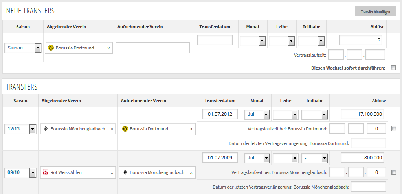Remove Borussia Dortmund from new transfer Abgebender Verein

[x=108, y=48]
